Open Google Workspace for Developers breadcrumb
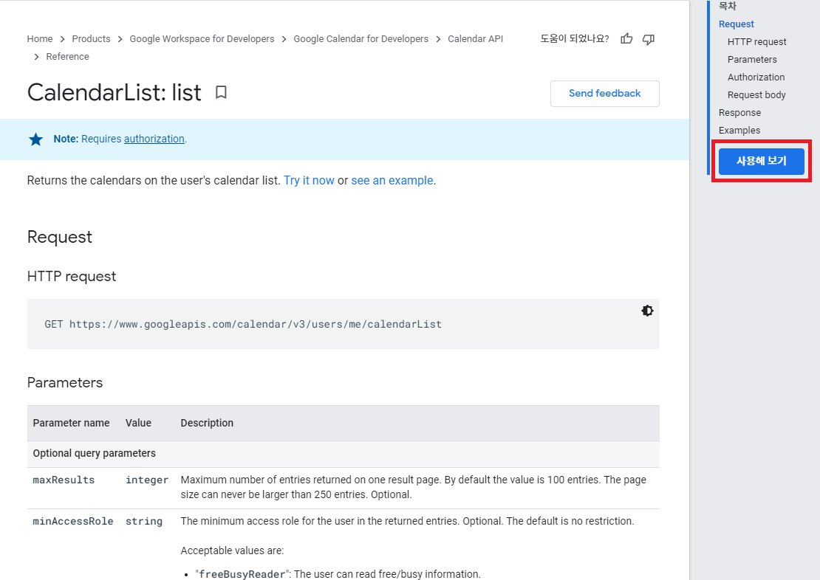This screenshot has width=820, height=580. pyautogui.click(x=202, y=38)
